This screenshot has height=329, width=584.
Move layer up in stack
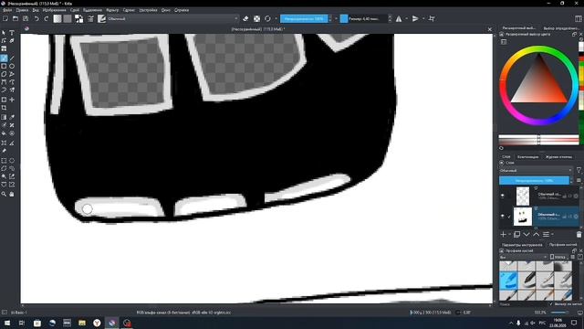(x=536, y=234)
